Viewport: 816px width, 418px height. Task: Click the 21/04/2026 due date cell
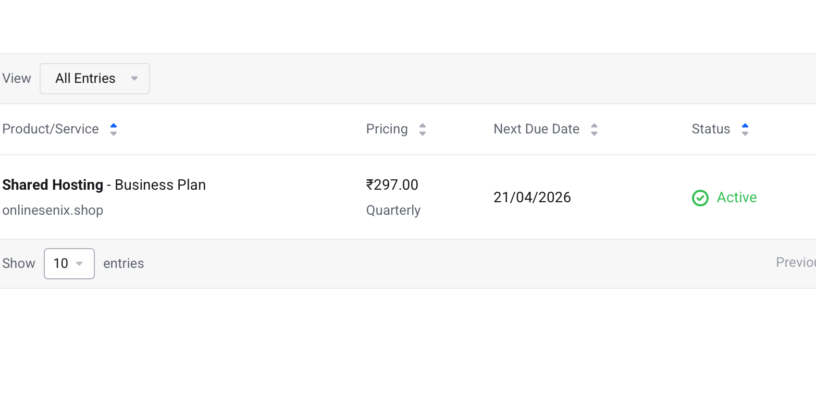(x=532, y=198)
